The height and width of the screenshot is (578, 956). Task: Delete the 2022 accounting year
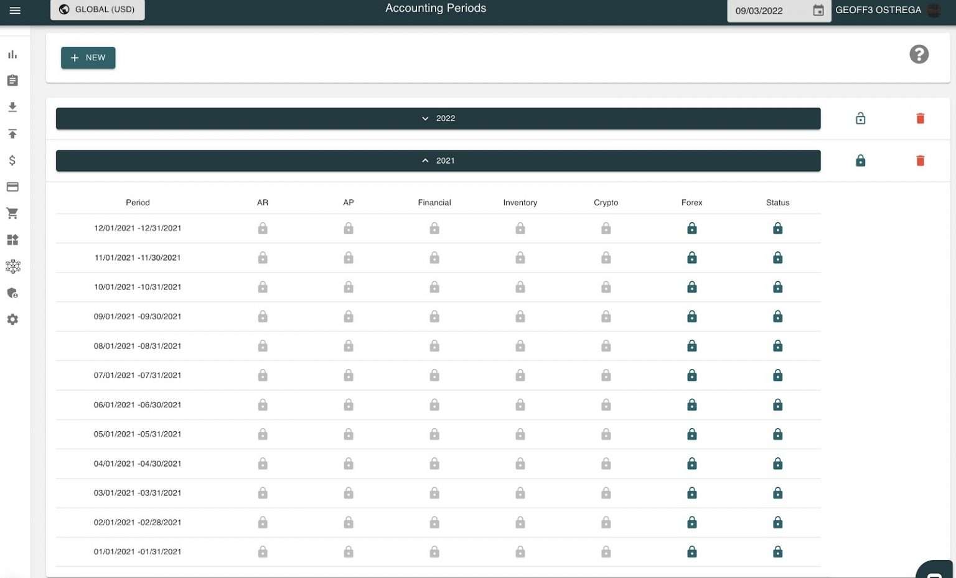point(920,119)
